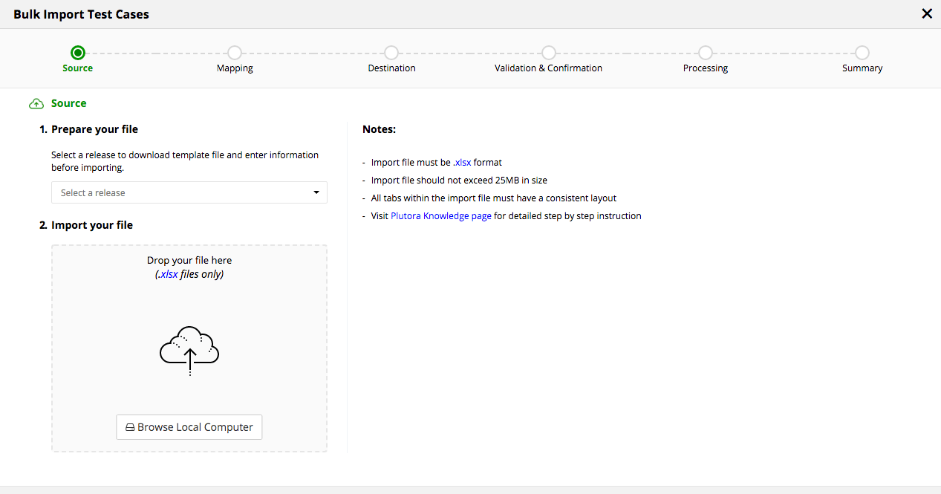Select the green Source step indicator circle

(78, 53)
